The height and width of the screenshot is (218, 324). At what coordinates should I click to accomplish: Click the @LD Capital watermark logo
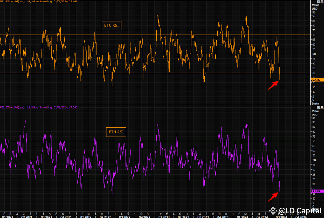coord(295,211)
